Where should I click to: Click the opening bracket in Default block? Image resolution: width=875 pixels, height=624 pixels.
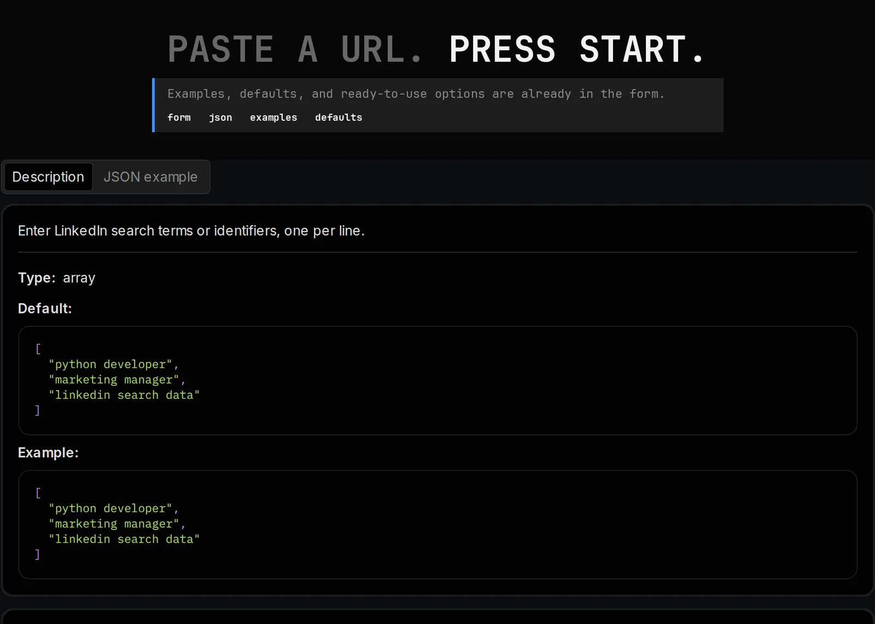click(38, 349)
